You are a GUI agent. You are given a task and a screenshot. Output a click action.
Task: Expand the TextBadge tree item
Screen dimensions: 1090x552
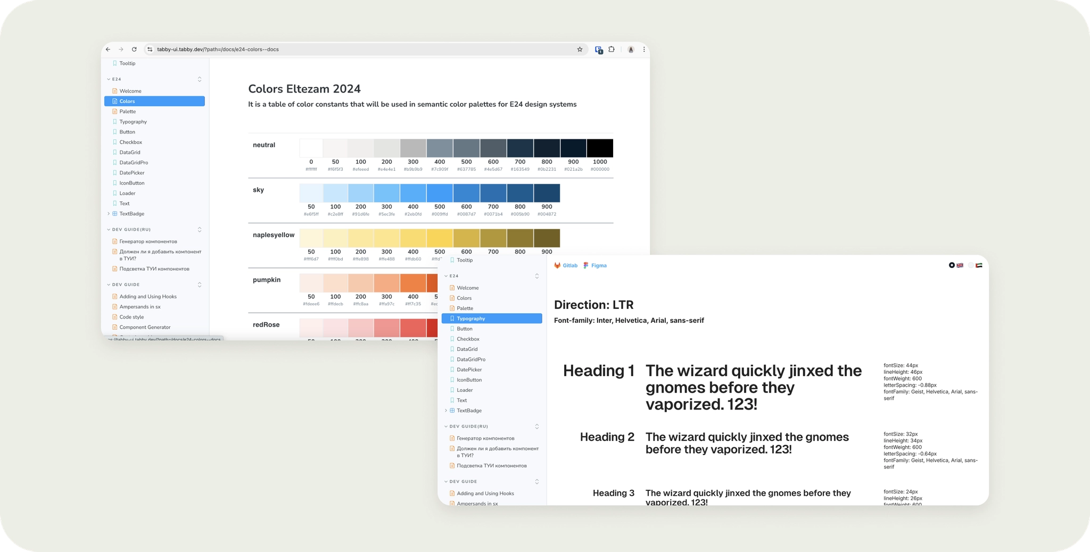tap(445, 410)
